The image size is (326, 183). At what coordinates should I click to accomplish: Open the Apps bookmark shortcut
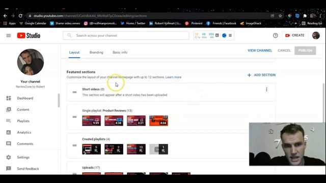pos(10,23)
